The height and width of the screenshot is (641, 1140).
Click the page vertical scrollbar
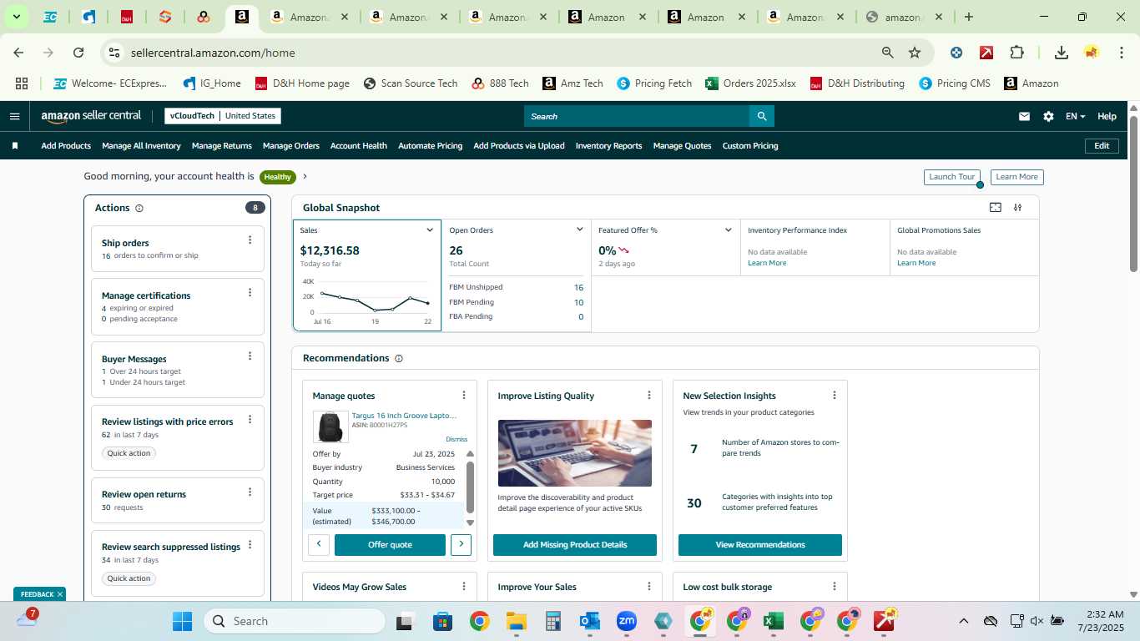[x=1133, y=194]
